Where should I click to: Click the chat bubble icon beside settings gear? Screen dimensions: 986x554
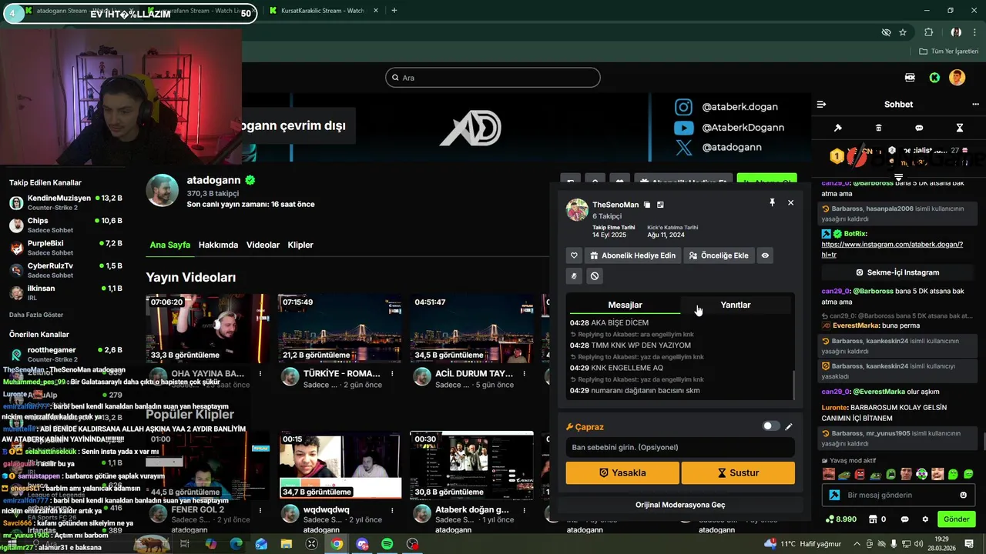[x=904, y=519]
